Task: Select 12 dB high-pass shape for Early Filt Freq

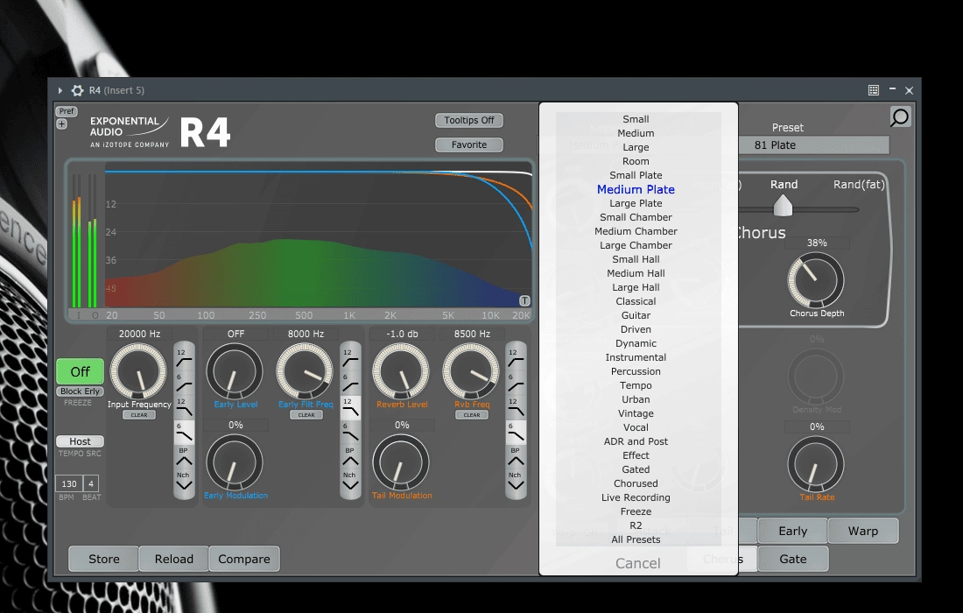Action: pyautogui.click(x=350, y=358)
